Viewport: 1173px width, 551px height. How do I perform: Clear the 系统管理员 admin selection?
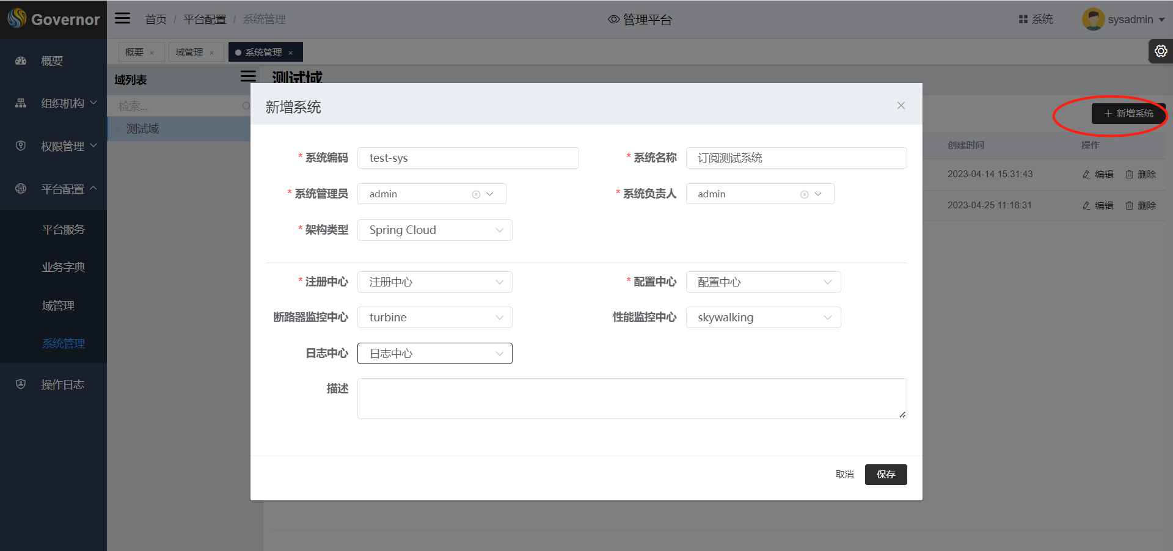point(476,194)
